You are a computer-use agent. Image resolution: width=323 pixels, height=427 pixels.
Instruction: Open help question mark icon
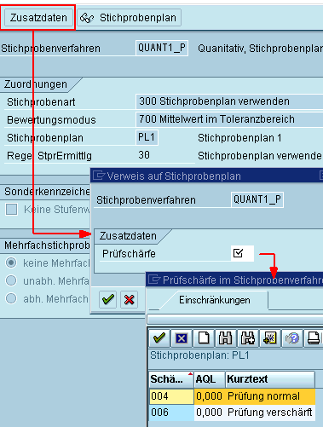[x=292, y=338]
